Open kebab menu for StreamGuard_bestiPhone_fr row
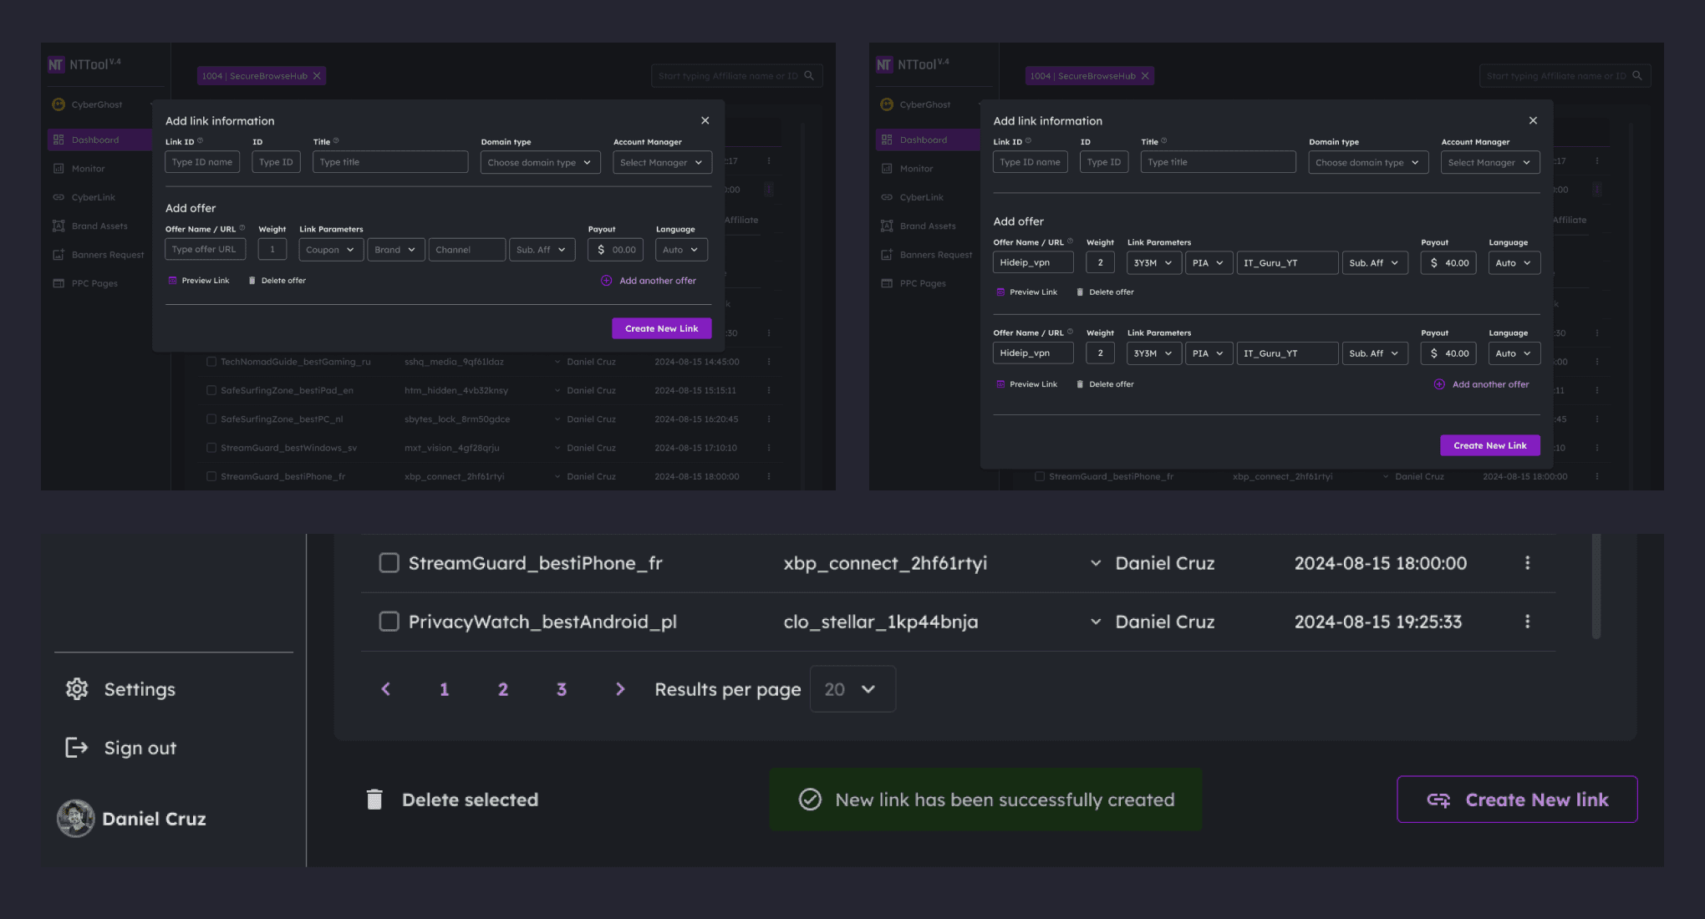Viewport: 1705px width, 919px height. pos(1527,563)
